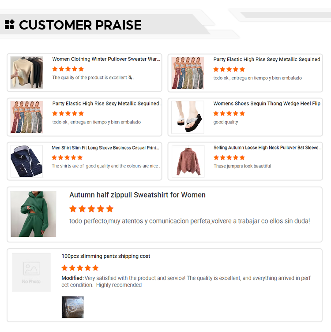The width and height of the screenshot is (331, 332).
Task: Click the Women Clothing Winter Pullover Sweater title
Action: 106,59
